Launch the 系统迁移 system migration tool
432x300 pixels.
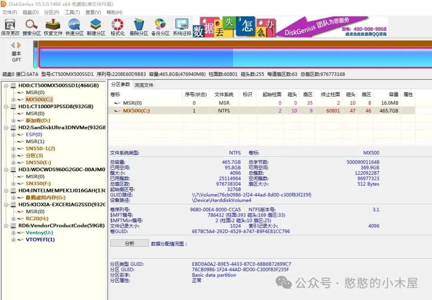point(182,27)
